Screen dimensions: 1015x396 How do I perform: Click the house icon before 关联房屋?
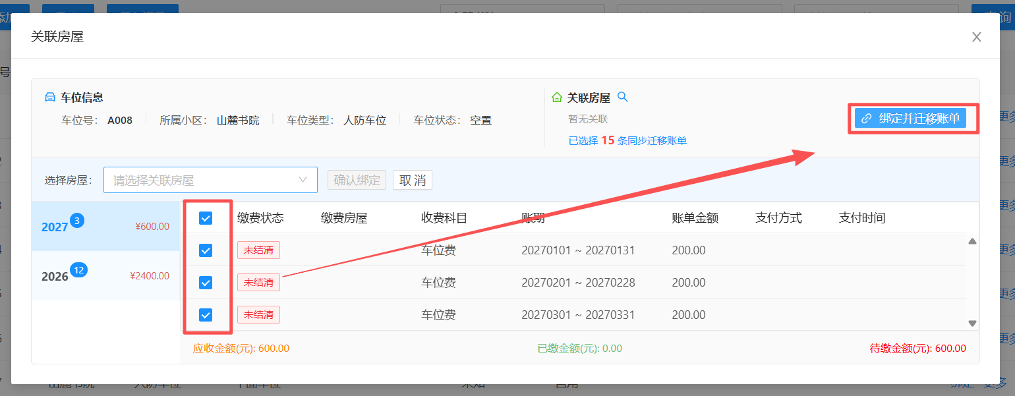click(557, 98)
